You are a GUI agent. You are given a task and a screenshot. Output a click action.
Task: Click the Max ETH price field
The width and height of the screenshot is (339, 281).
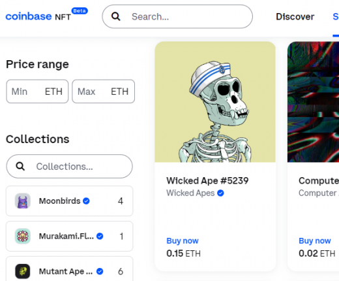104,91
